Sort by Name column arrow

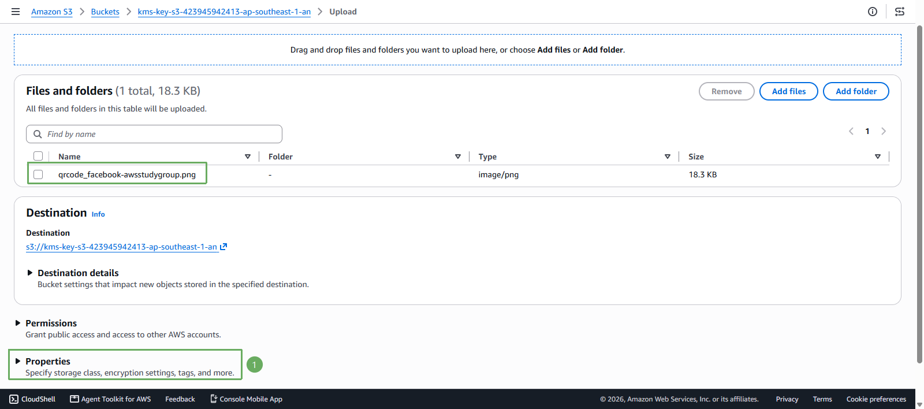(248, 157)
